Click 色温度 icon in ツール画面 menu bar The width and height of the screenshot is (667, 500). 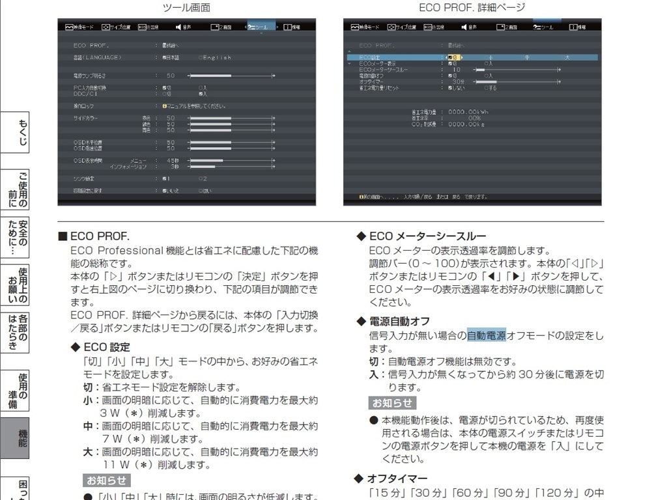click(141, 27)
